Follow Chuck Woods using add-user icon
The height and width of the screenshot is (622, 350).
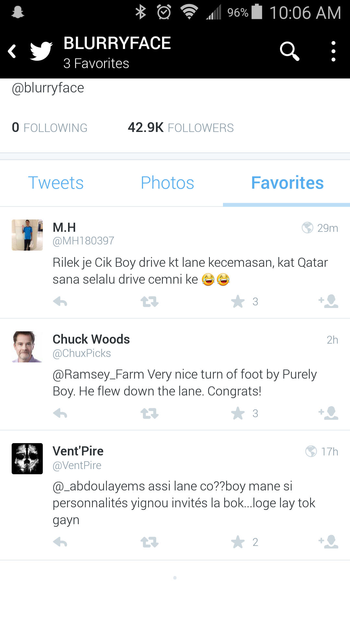329,413
